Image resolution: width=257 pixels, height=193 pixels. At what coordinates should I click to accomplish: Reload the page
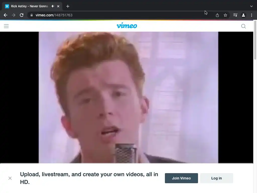pos(22,15)
